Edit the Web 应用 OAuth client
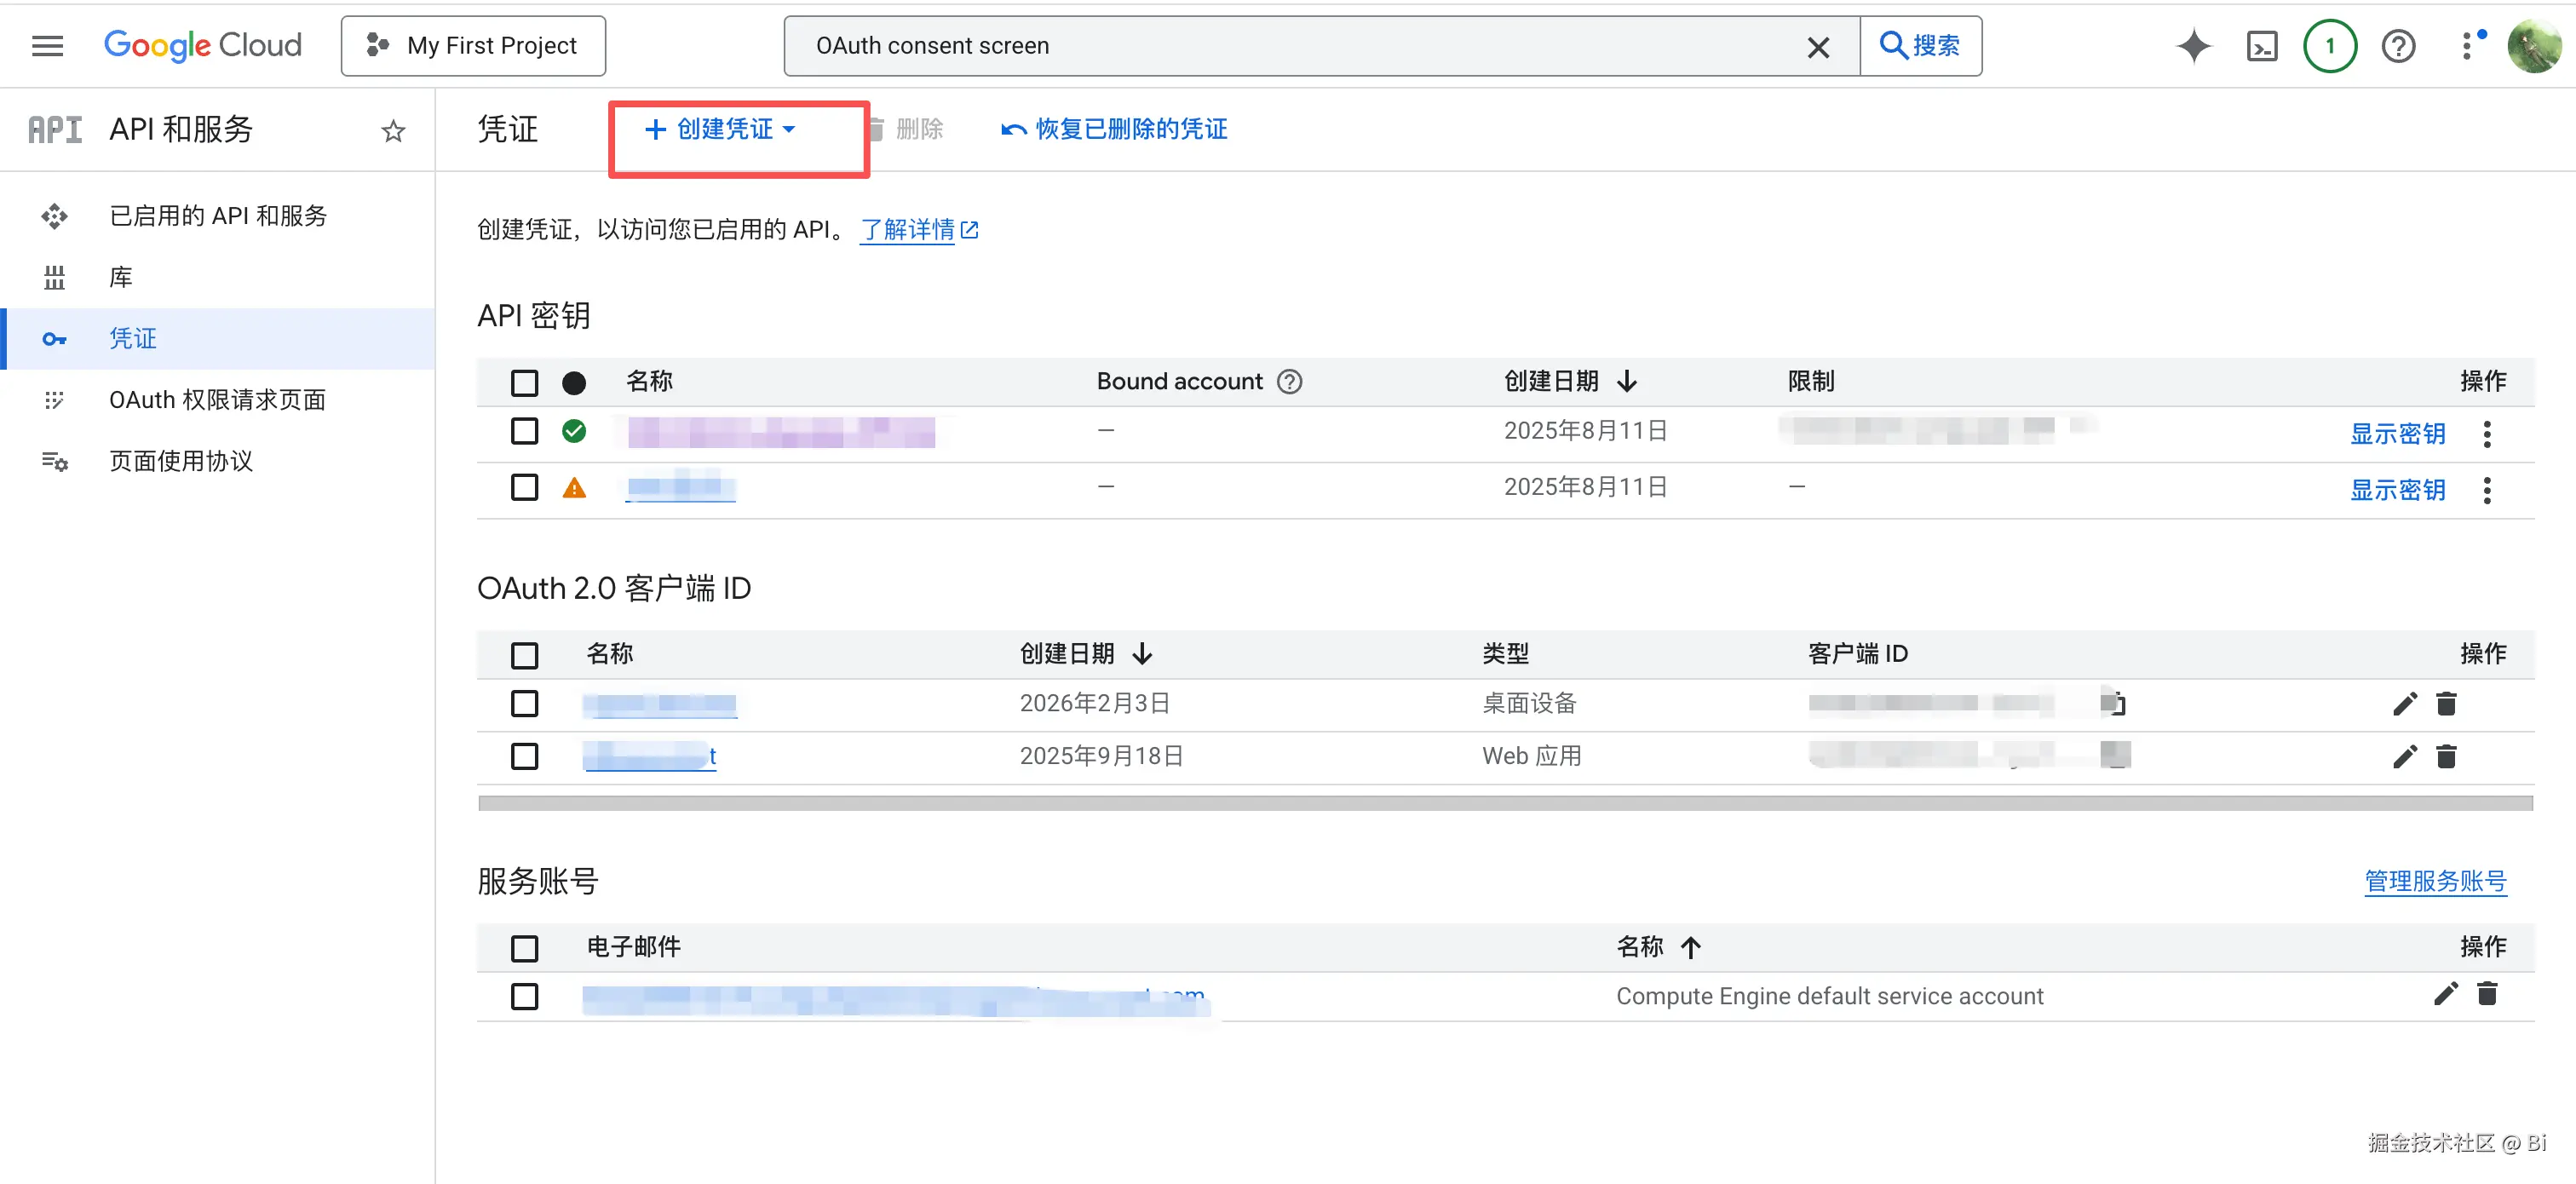 coord(2405,757)
